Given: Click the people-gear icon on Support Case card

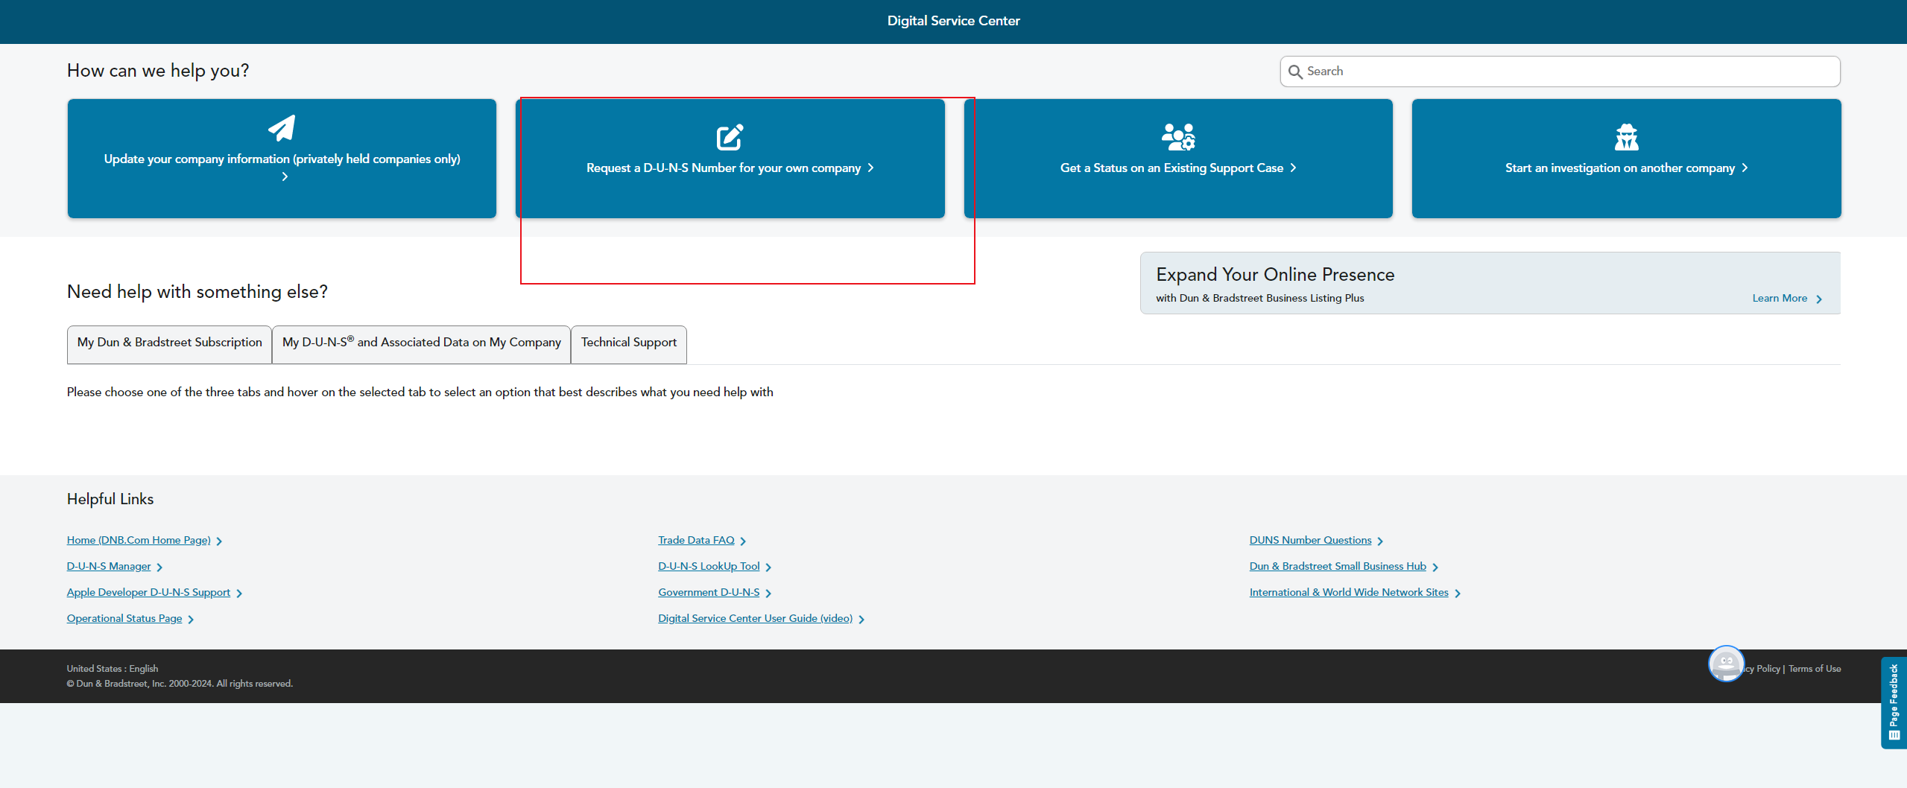Looking at the screenshot, I should 1178,137.
